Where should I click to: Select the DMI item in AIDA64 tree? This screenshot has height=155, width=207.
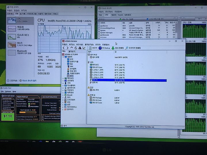(x=70, y=64)
